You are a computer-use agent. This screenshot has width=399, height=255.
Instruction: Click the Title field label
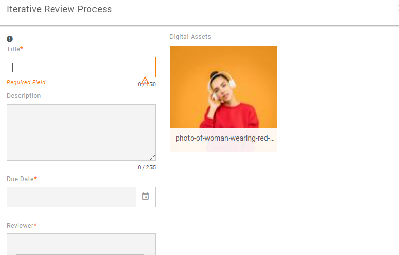13,49
